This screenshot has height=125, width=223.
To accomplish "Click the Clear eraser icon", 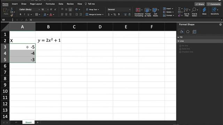I will pos(179,15).
